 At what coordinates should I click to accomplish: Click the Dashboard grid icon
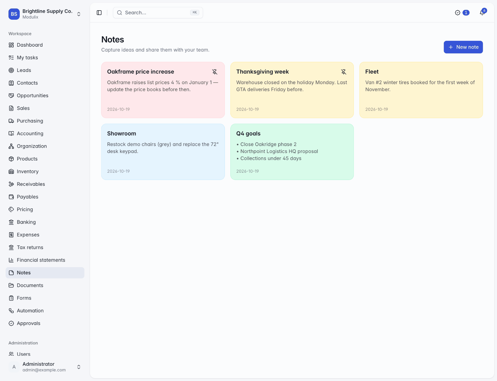click(11, 45)
